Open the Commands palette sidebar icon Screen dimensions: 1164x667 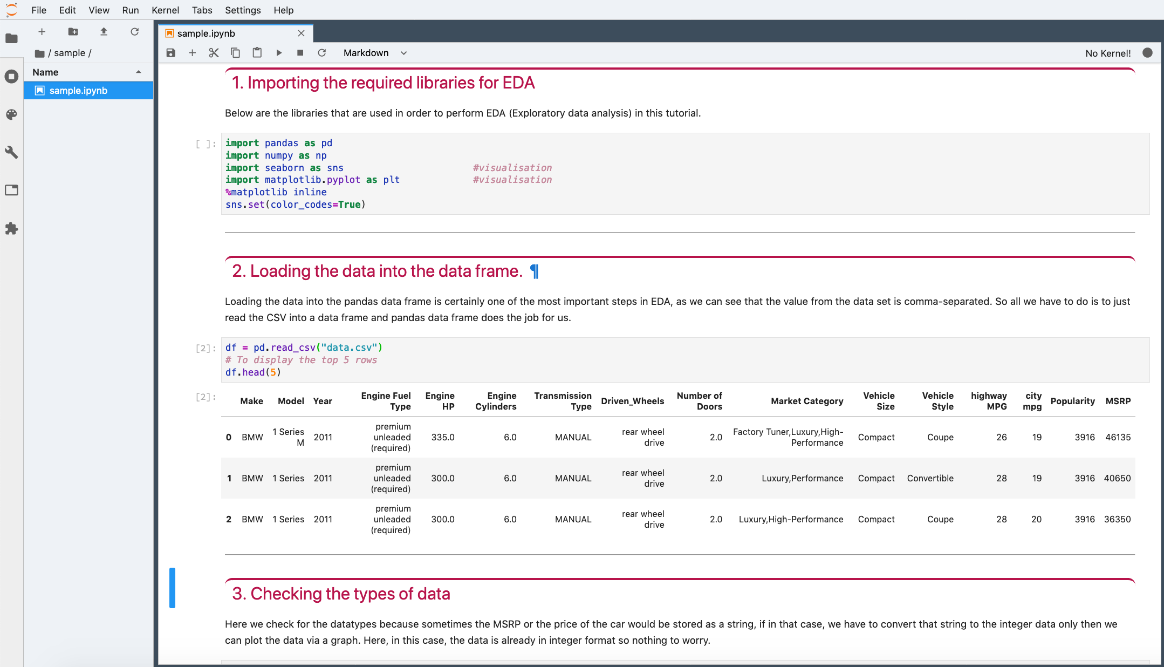click(x=11, y=114)
